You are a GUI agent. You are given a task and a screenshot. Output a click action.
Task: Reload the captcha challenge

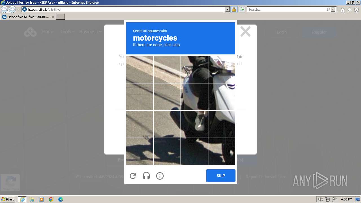(x=133, y=176)
